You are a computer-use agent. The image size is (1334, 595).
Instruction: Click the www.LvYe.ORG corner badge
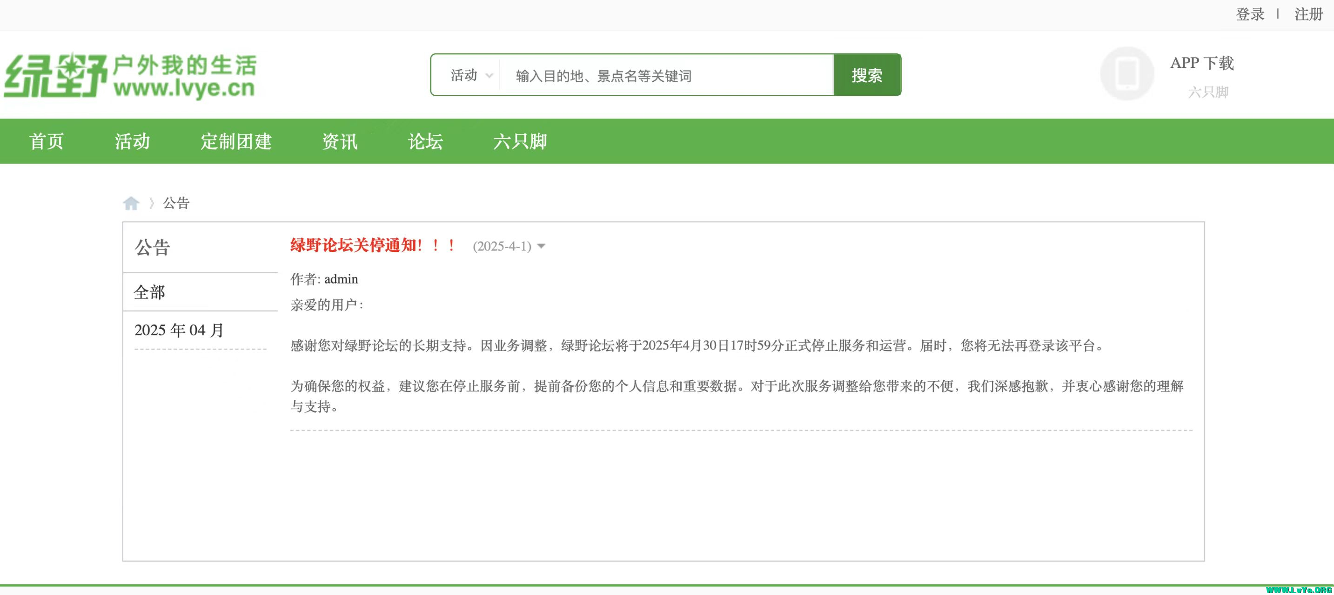(1298, 589)
